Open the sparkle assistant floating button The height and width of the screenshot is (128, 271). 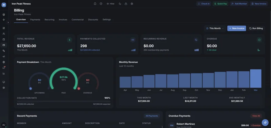tap(265, 122)
